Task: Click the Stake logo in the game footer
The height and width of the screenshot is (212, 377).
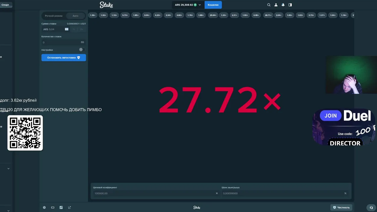Action: [x=197, y=207]
